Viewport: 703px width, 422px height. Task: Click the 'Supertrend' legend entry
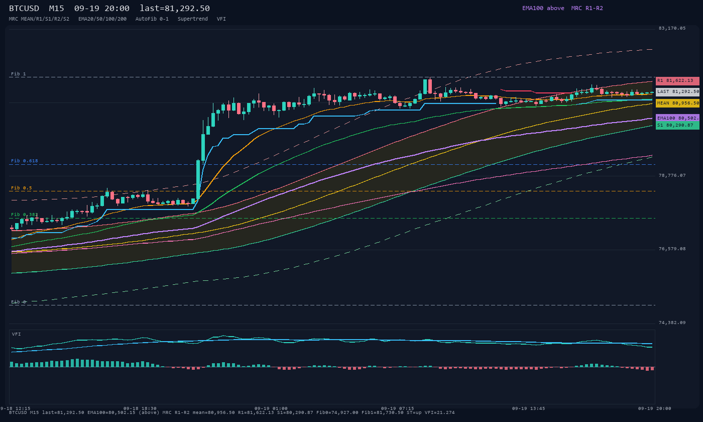coord(193,19)
